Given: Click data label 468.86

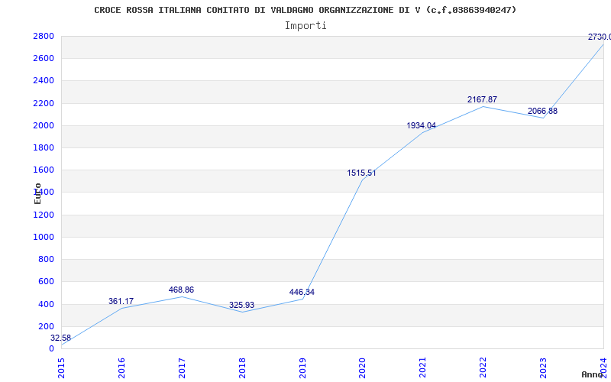Looking at the screenshot, I should point(181,290).
